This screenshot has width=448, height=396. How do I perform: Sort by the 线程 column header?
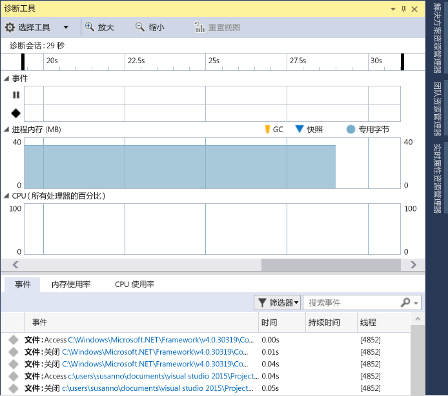[383, 322]
